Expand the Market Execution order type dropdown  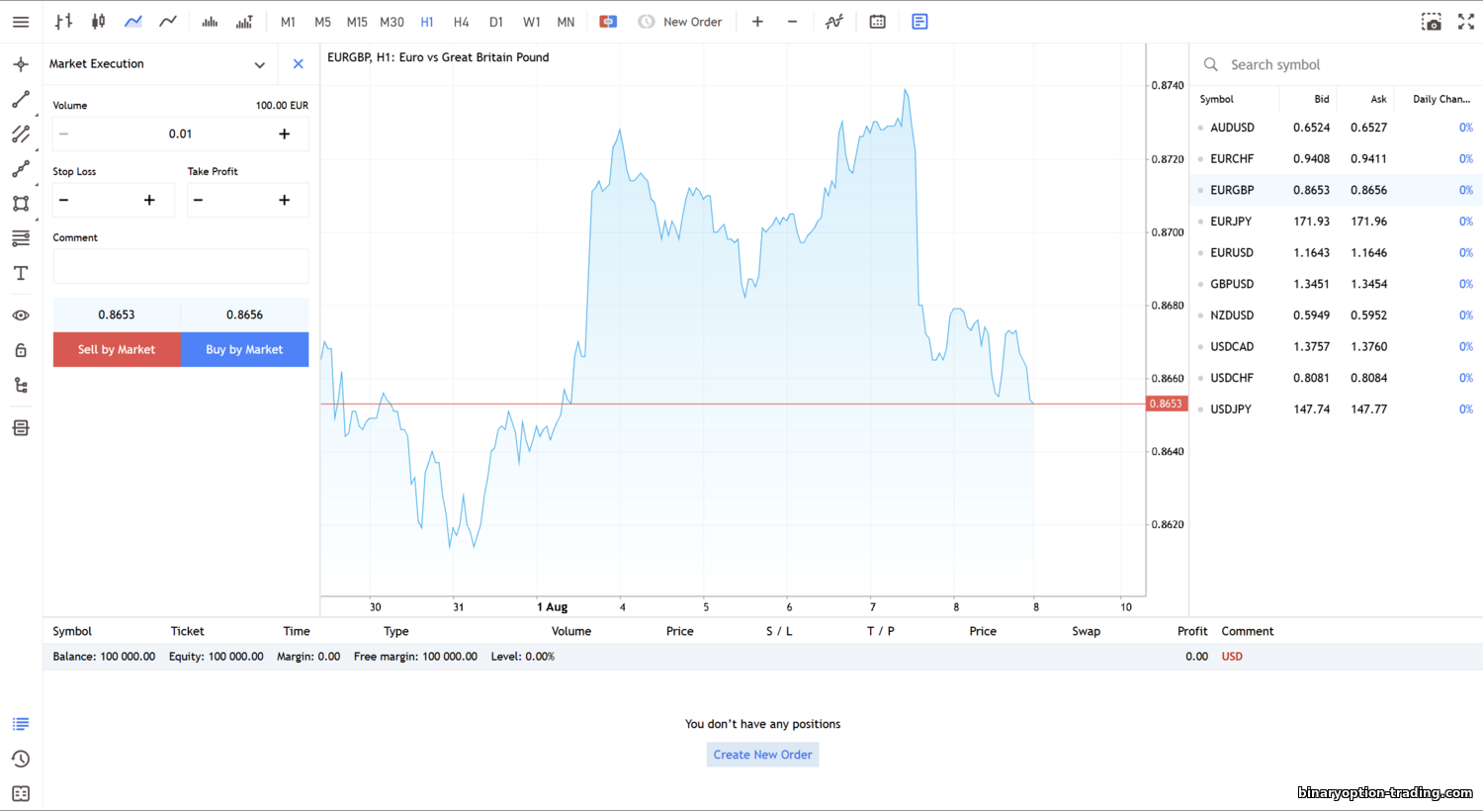259,64
